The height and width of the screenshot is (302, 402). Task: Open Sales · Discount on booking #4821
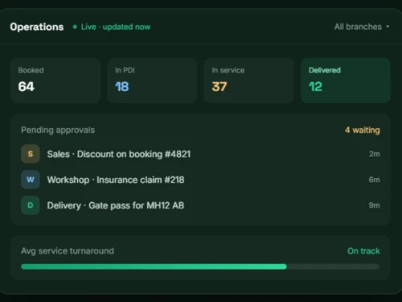[x=200, y=154]
